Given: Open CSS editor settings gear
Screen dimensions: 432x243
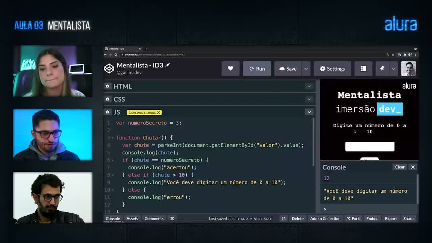Looking at the screenshot, I should coord(107,99).
